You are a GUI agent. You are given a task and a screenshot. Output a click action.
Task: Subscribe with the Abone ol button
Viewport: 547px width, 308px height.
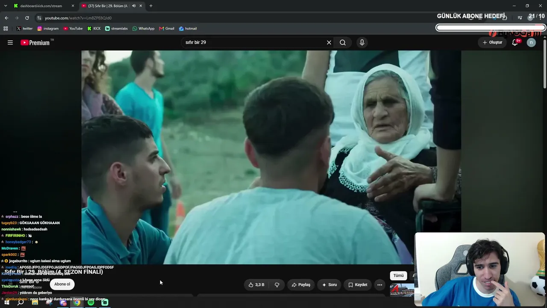62,284
